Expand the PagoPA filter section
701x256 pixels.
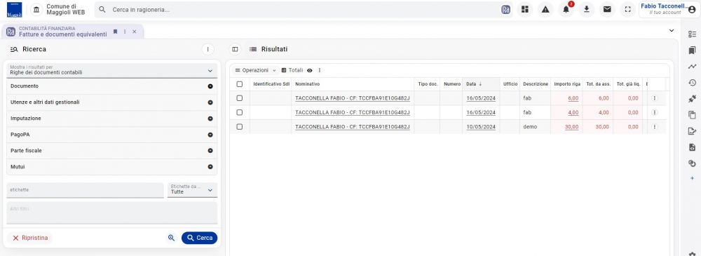point(111,135)
